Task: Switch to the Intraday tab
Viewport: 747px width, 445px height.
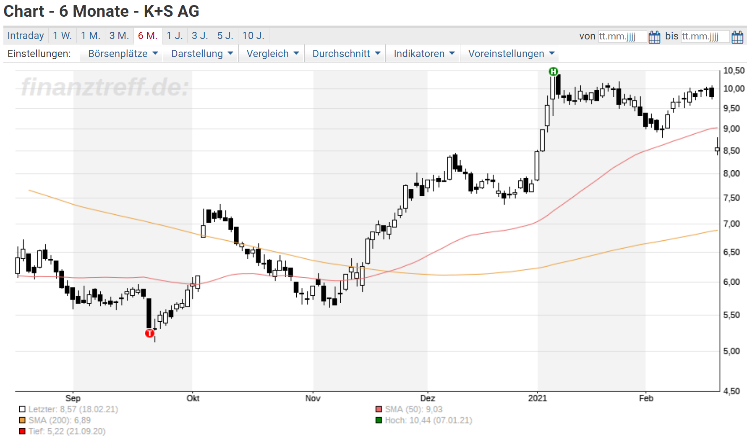Action: [x=26, y=36]
